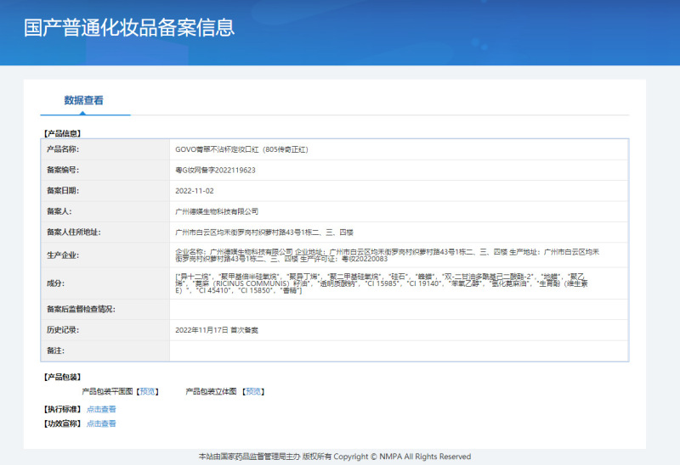Click the 备案后监督检查情况 label

coord(81,309)
